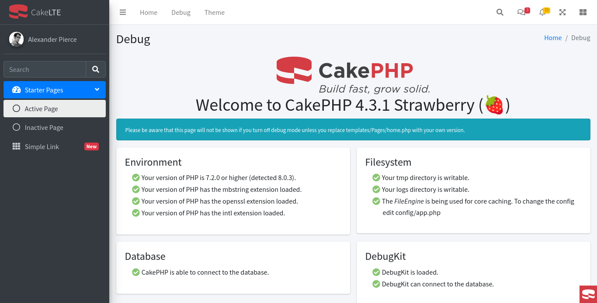The width and height of the screenshot is (597, 303).
Task: Select Inactive Page in the sidebar
Action: click(x=55, y=127)
